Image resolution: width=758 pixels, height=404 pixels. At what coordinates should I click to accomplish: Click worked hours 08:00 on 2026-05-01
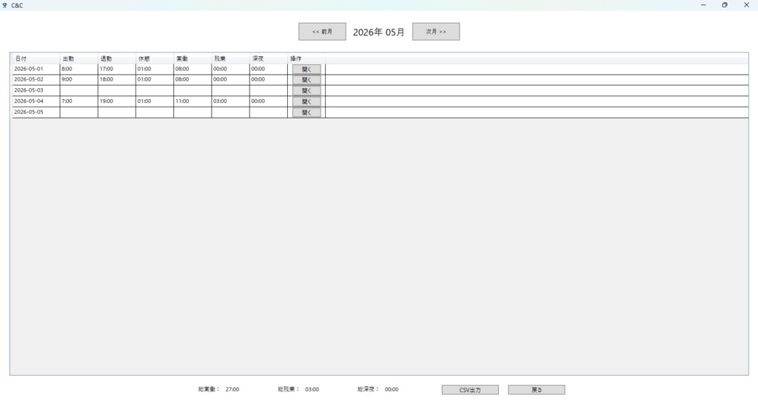[192, 69]
